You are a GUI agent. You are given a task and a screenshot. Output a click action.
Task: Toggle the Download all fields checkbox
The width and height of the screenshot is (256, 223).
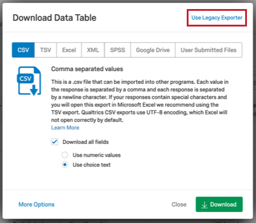coord(54,142)
